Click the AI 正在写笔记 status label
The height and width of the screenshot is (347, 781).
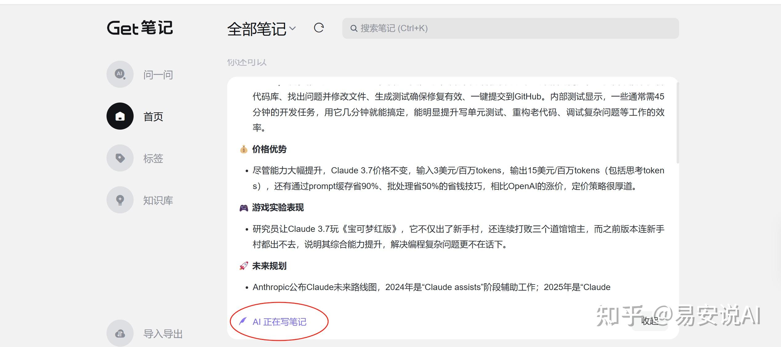click(x=279, y=322)
